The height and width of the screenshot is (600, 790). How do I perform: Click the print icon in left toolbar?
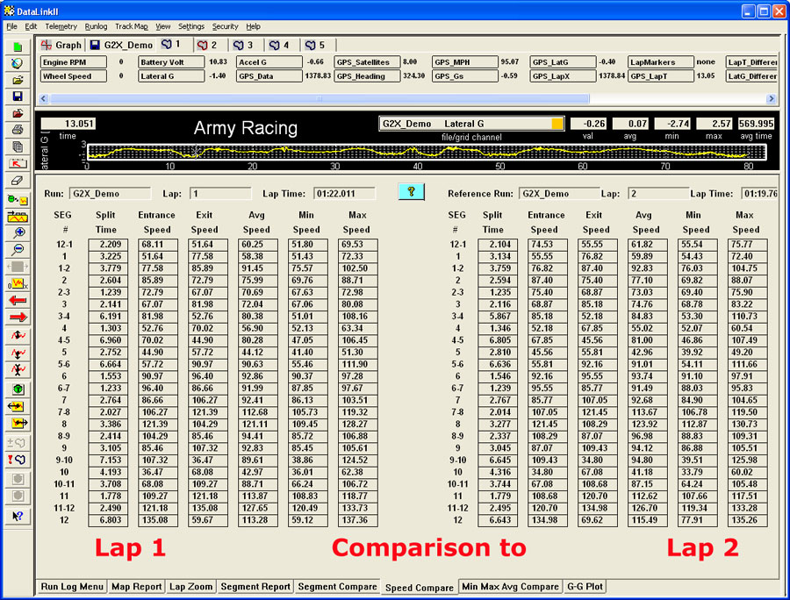pos(18,130)
